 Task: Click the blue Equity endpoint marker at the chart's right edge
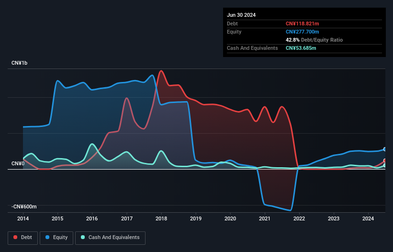coord(385,149)
